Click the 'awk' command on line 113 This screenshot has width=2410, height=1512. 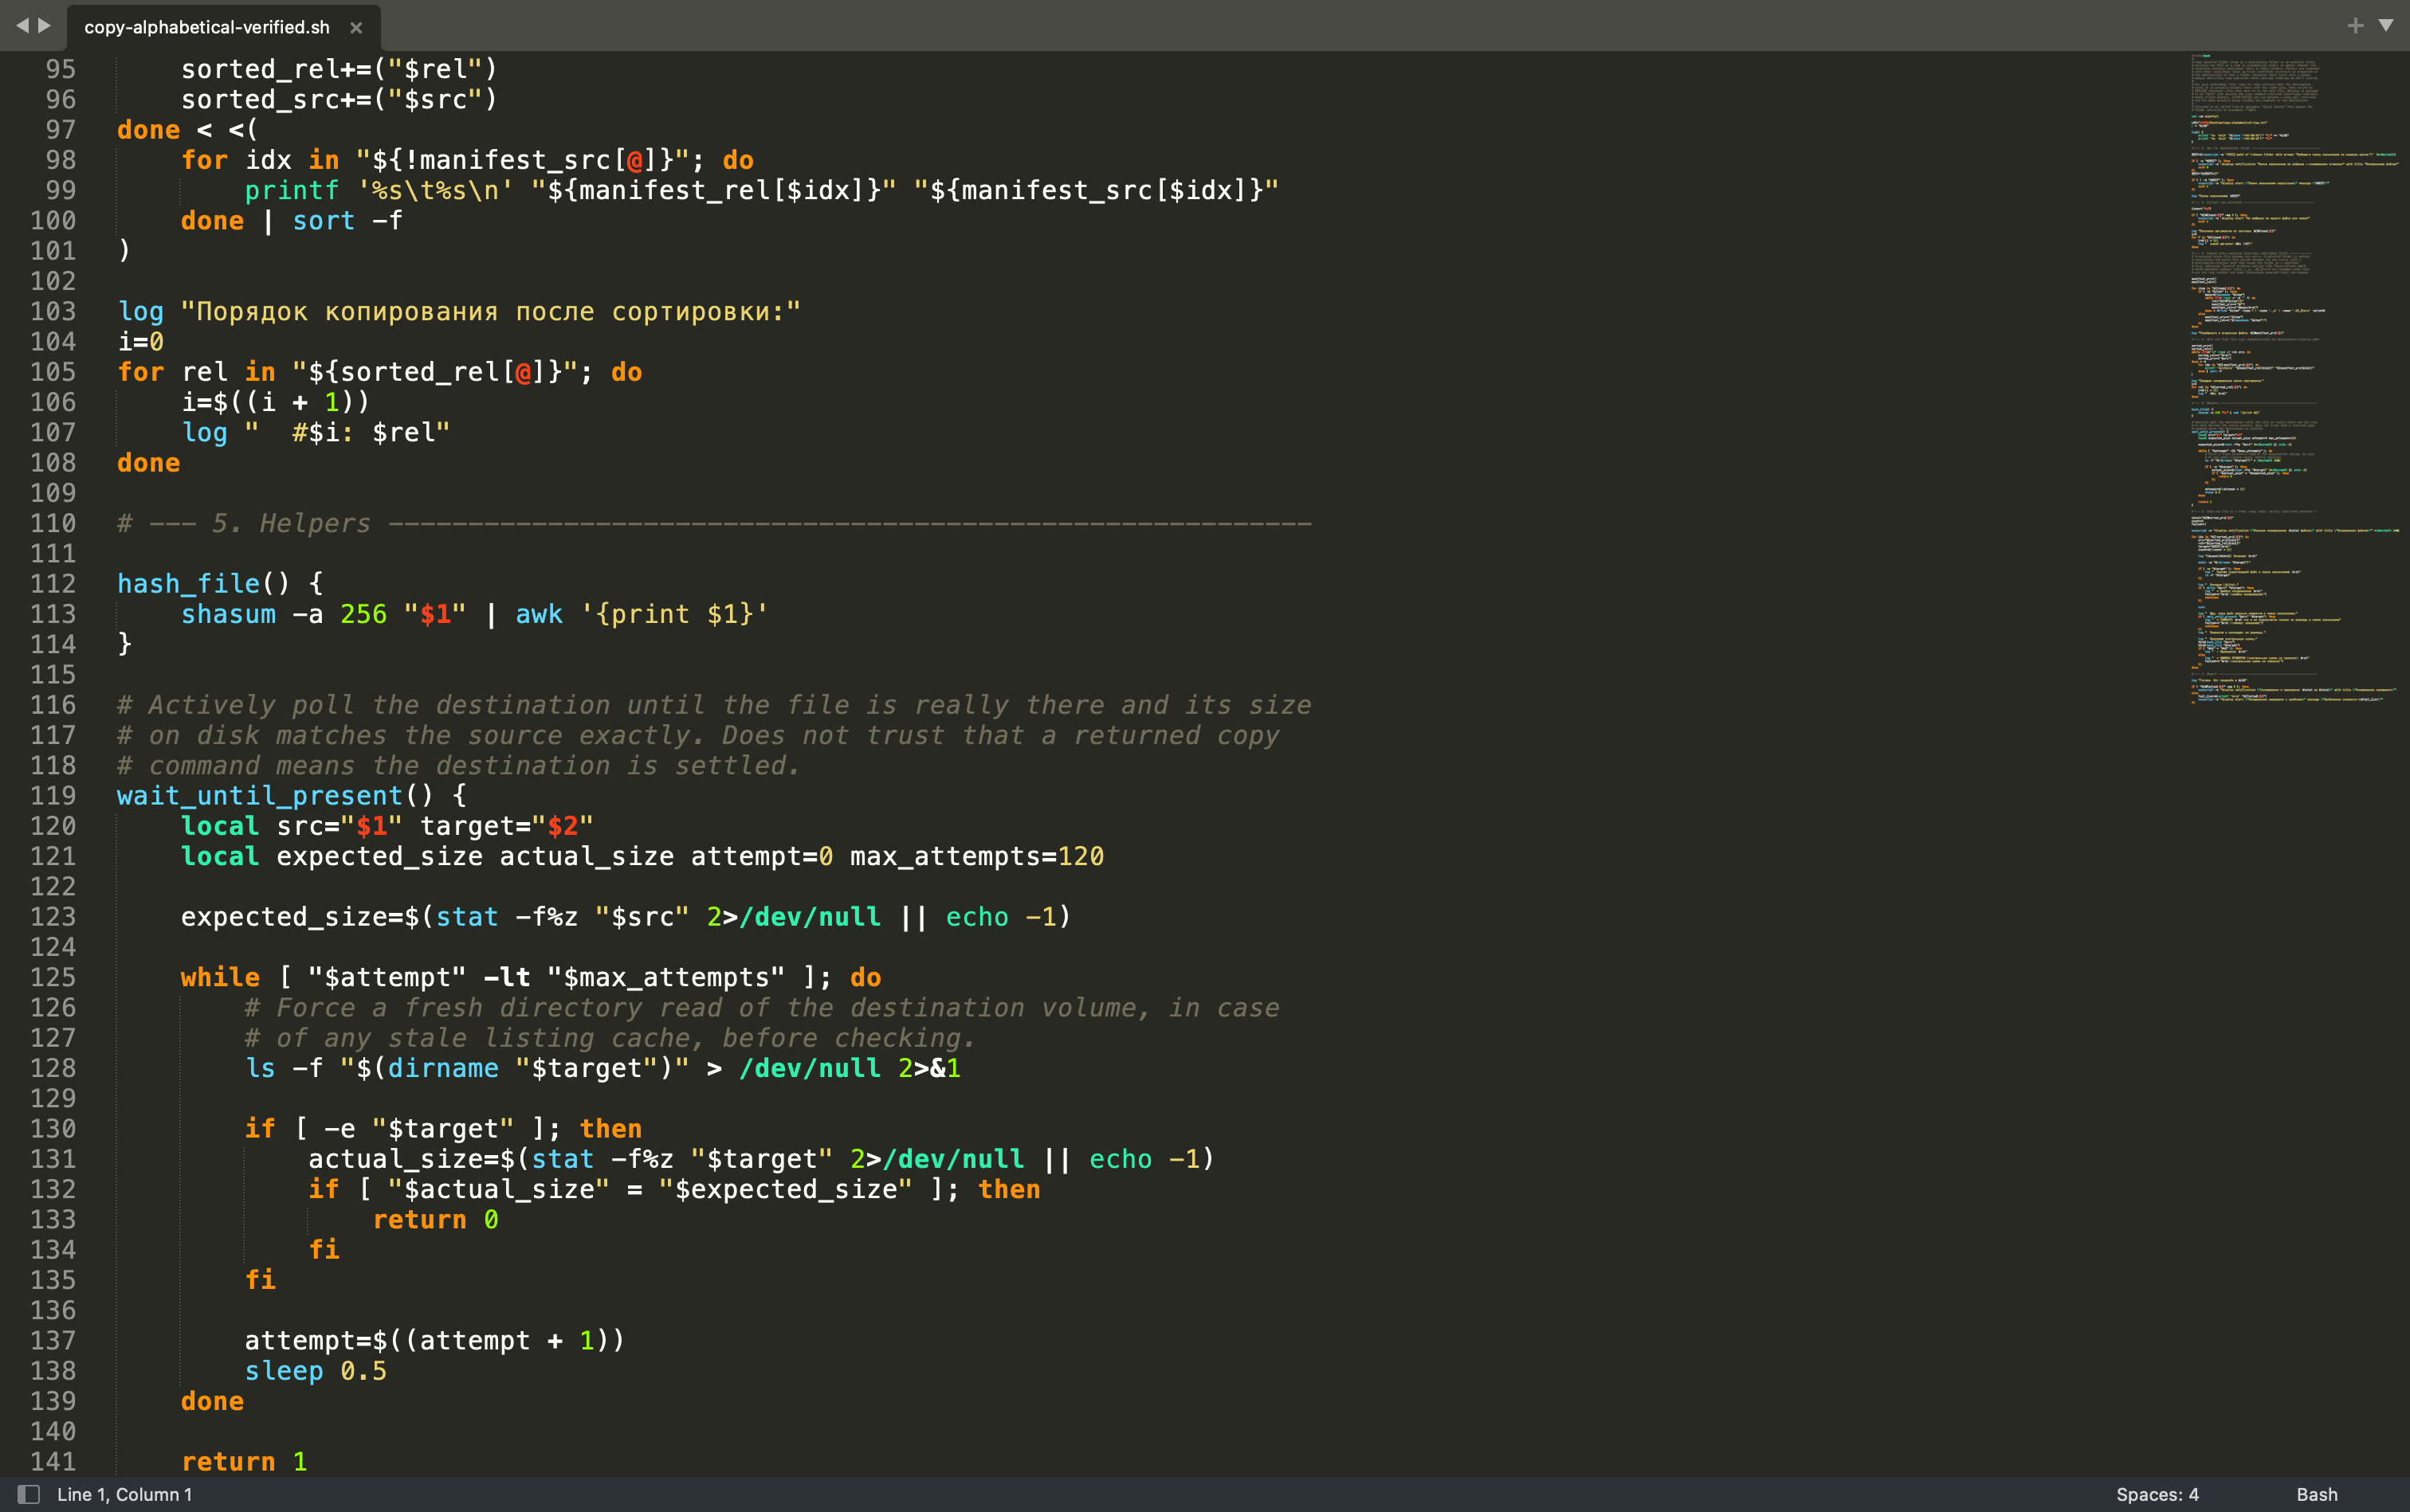[538, 614]
